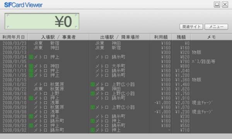Select the 2009/03/13 date cell

(x=15, y=52)
